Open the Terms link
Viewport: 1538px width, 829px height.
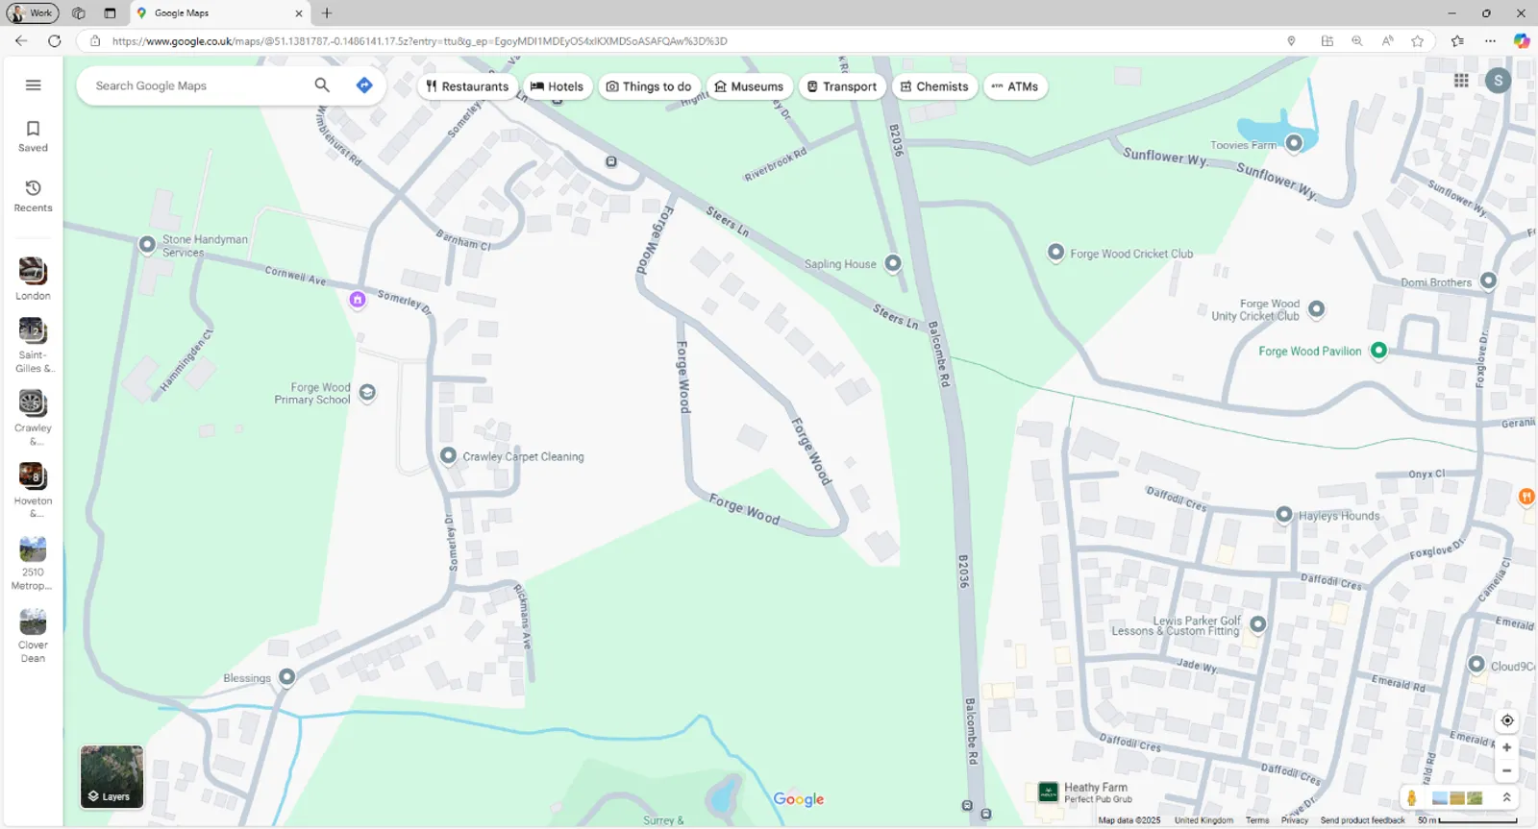coord(1257,820)
